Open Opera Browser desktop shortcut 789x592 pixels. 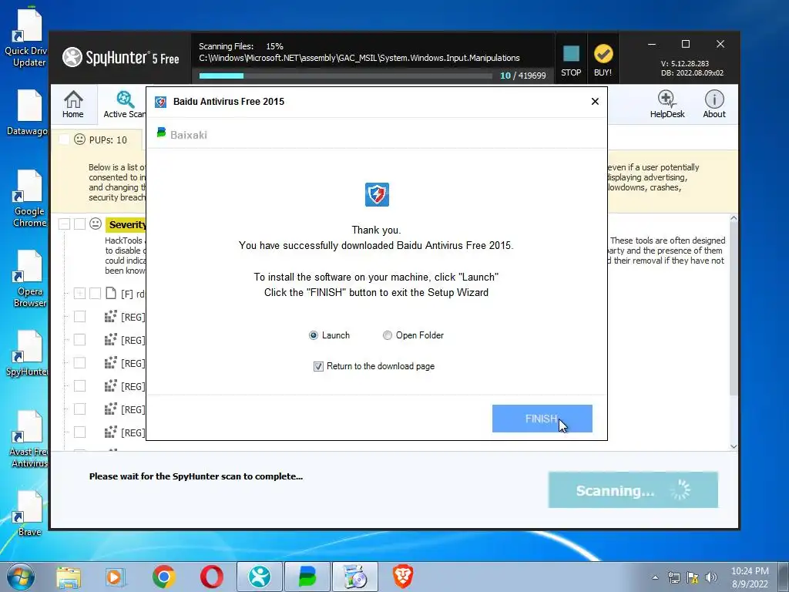coord(29,278)
